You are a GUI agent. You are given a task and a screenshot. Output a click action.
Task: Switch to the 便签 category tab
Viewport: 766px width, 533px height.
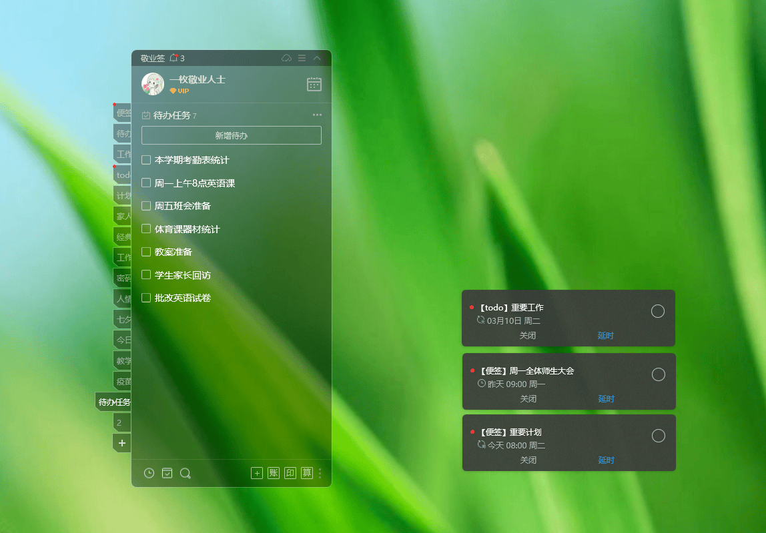click(x=123, y=113)
